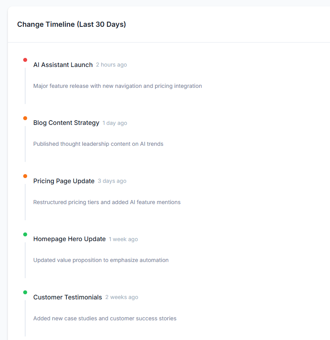
Task: Click the orange dot beside Blog Content Strategy
Action: tap(25, 118)
